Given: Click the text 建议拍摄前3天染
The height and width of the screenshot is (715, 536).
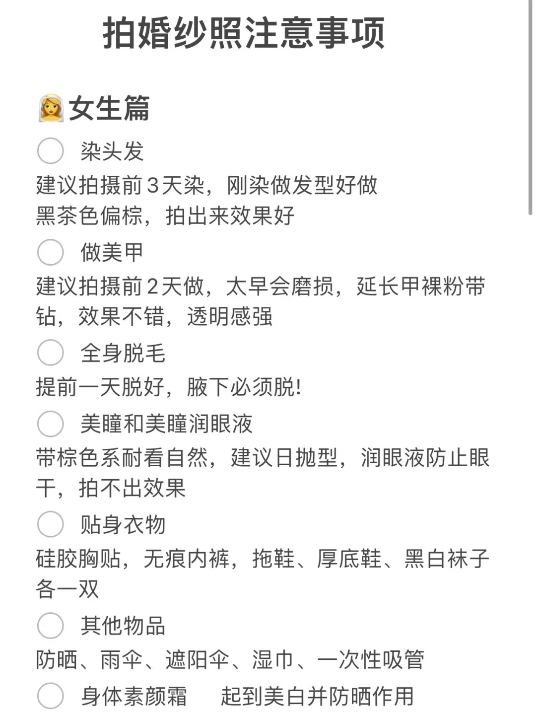Looking at the screenshot, I should click(120, 185).
